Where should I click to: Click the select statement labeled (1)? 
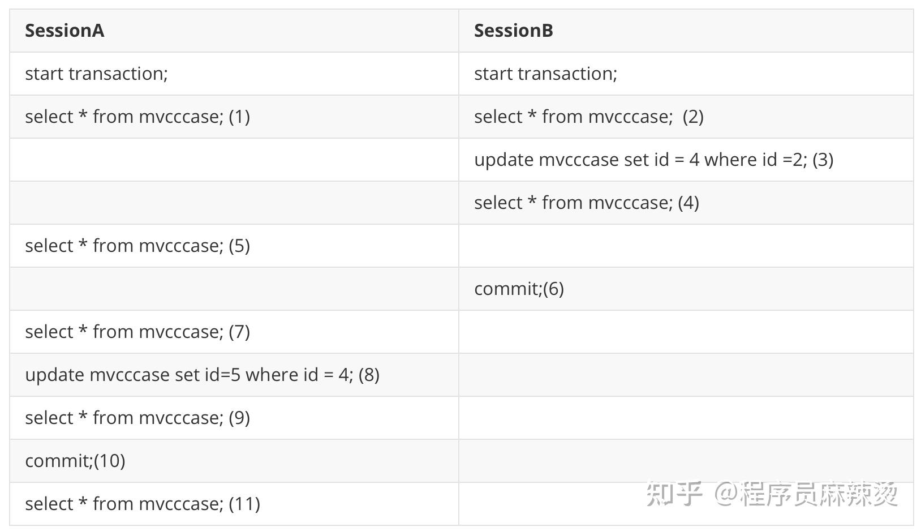[137, 117]
